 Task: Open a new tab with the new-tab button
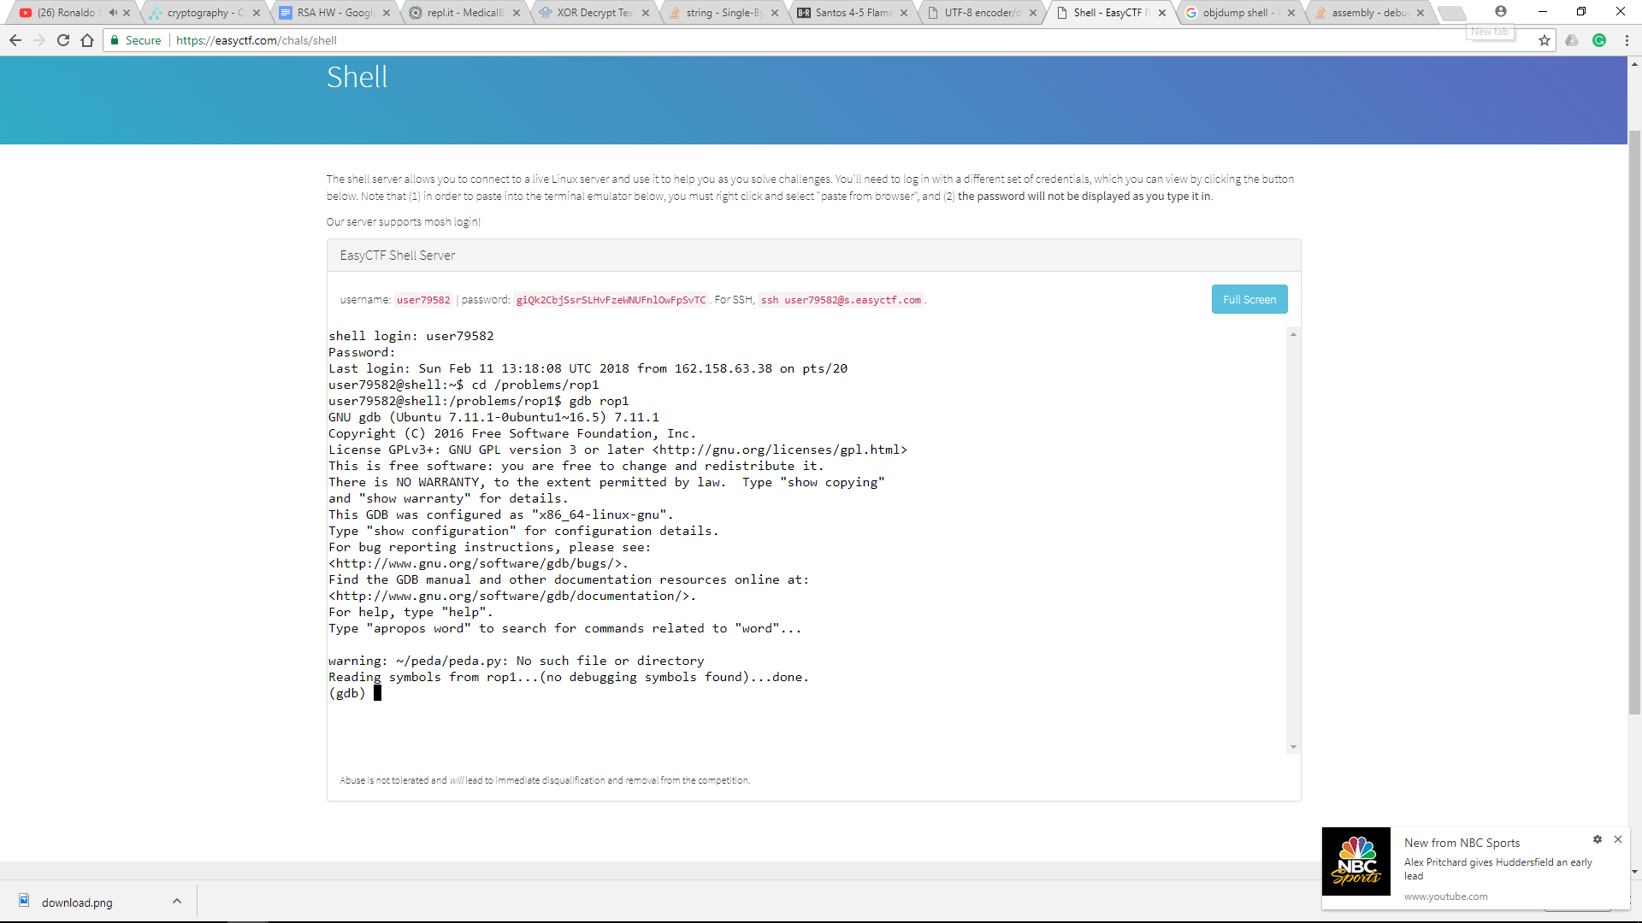pos(1451,13)
